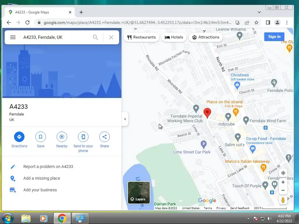Screen dimensions: 299x224
Task: Click Marco's Italian takeaway pin
Action: tap(263, 168)
